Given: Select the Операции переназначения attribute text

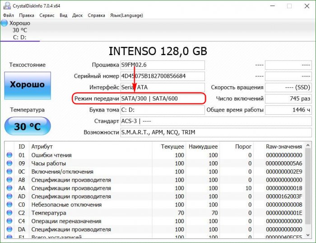Looking at the screenshot, I should coord(66,221).
